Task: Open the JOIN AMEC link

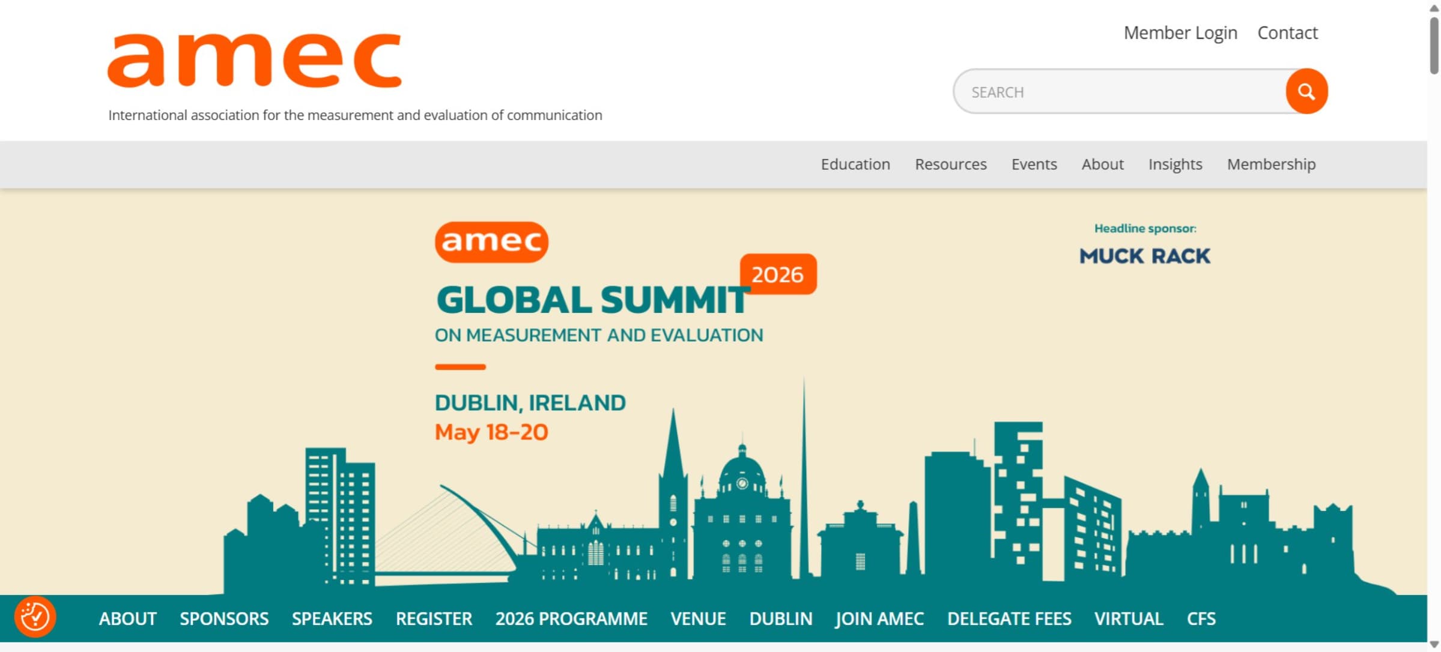Action: pyautogui.click(x=879, y=619)
